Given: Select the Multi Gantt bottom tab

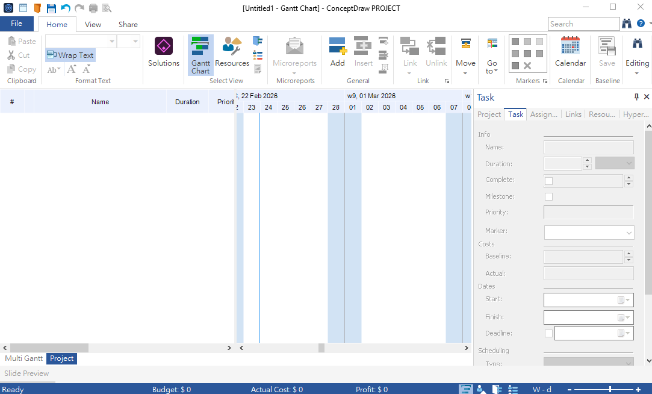Looking at the screenshot, I should click(x=23, y=358).
